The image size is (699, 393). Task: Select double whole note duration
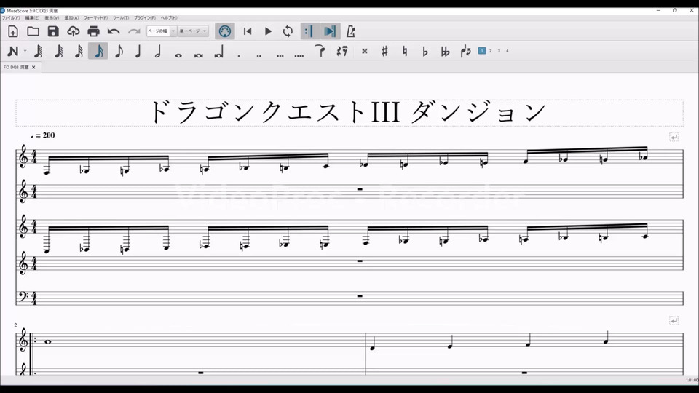click(x=198, y=55)
